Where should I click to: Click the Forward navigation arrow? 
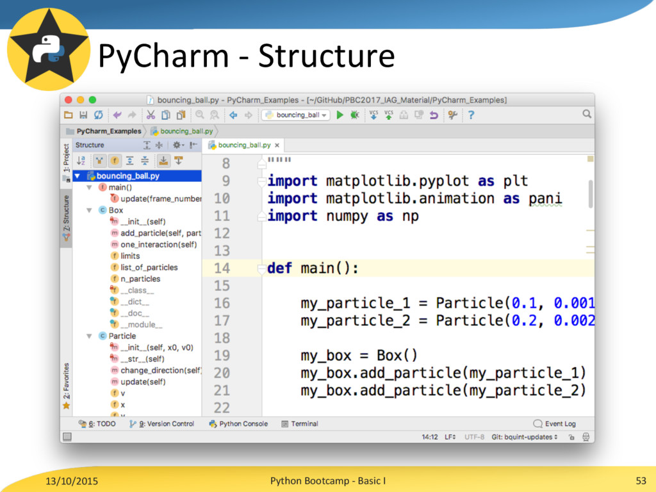click(x=249, y=115)
